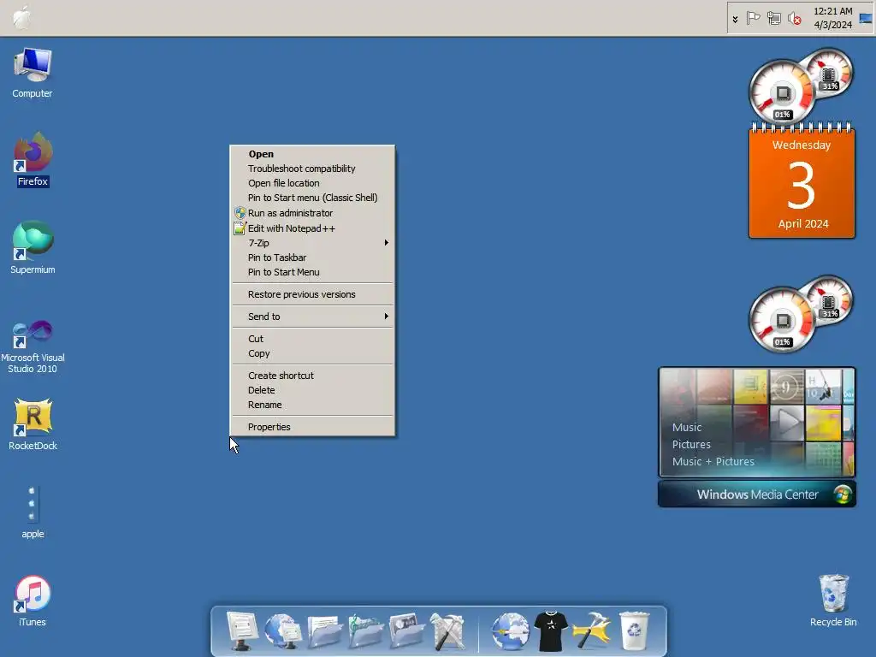The image size is (876, 657).
Task: Click the muted volume tray icon
Action: click(x=794, y=19)
